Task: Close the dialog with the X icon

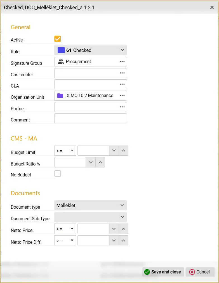Action: tap(212, 7)
